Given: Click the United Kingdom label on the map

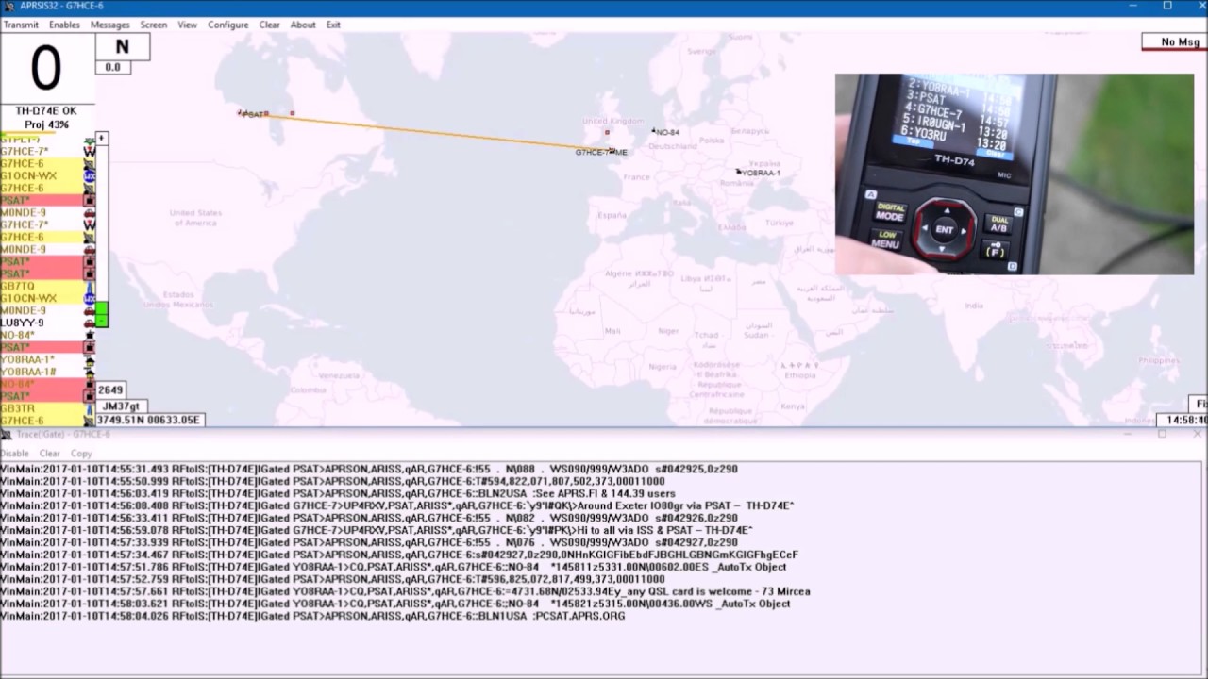Looking at the screenshot, I should click(x=612, y=122).
